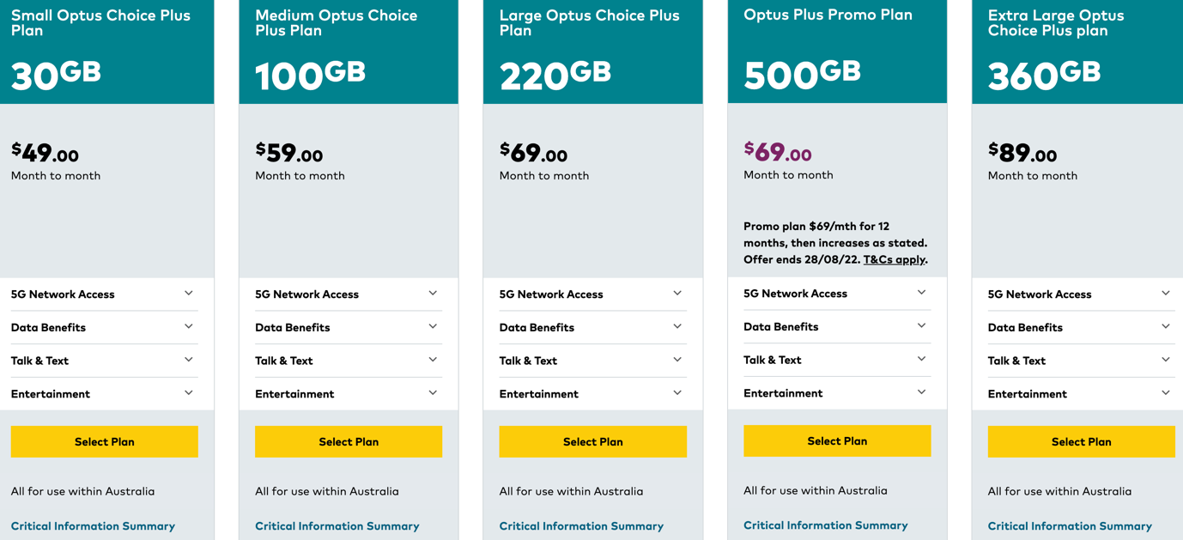Image resolution: width=1183 pixels, height=540 pixels.
Task: Open Critical Information Summary for Large plan
Action: pyautogui.click(x=581, y=526)
